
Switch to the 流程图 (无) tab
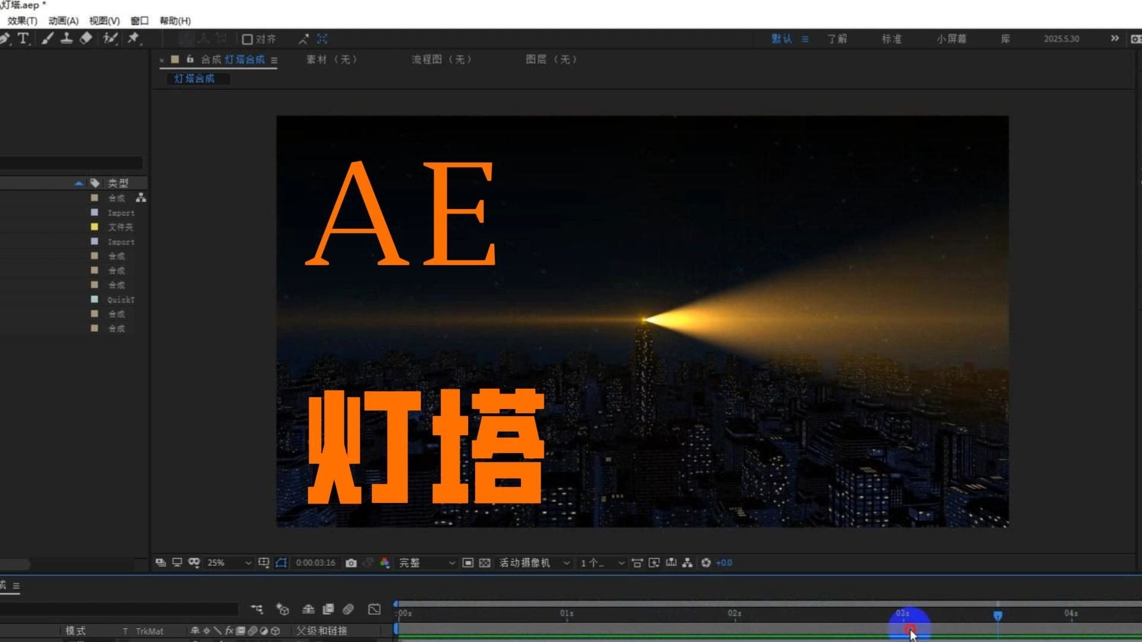(441, 59)
